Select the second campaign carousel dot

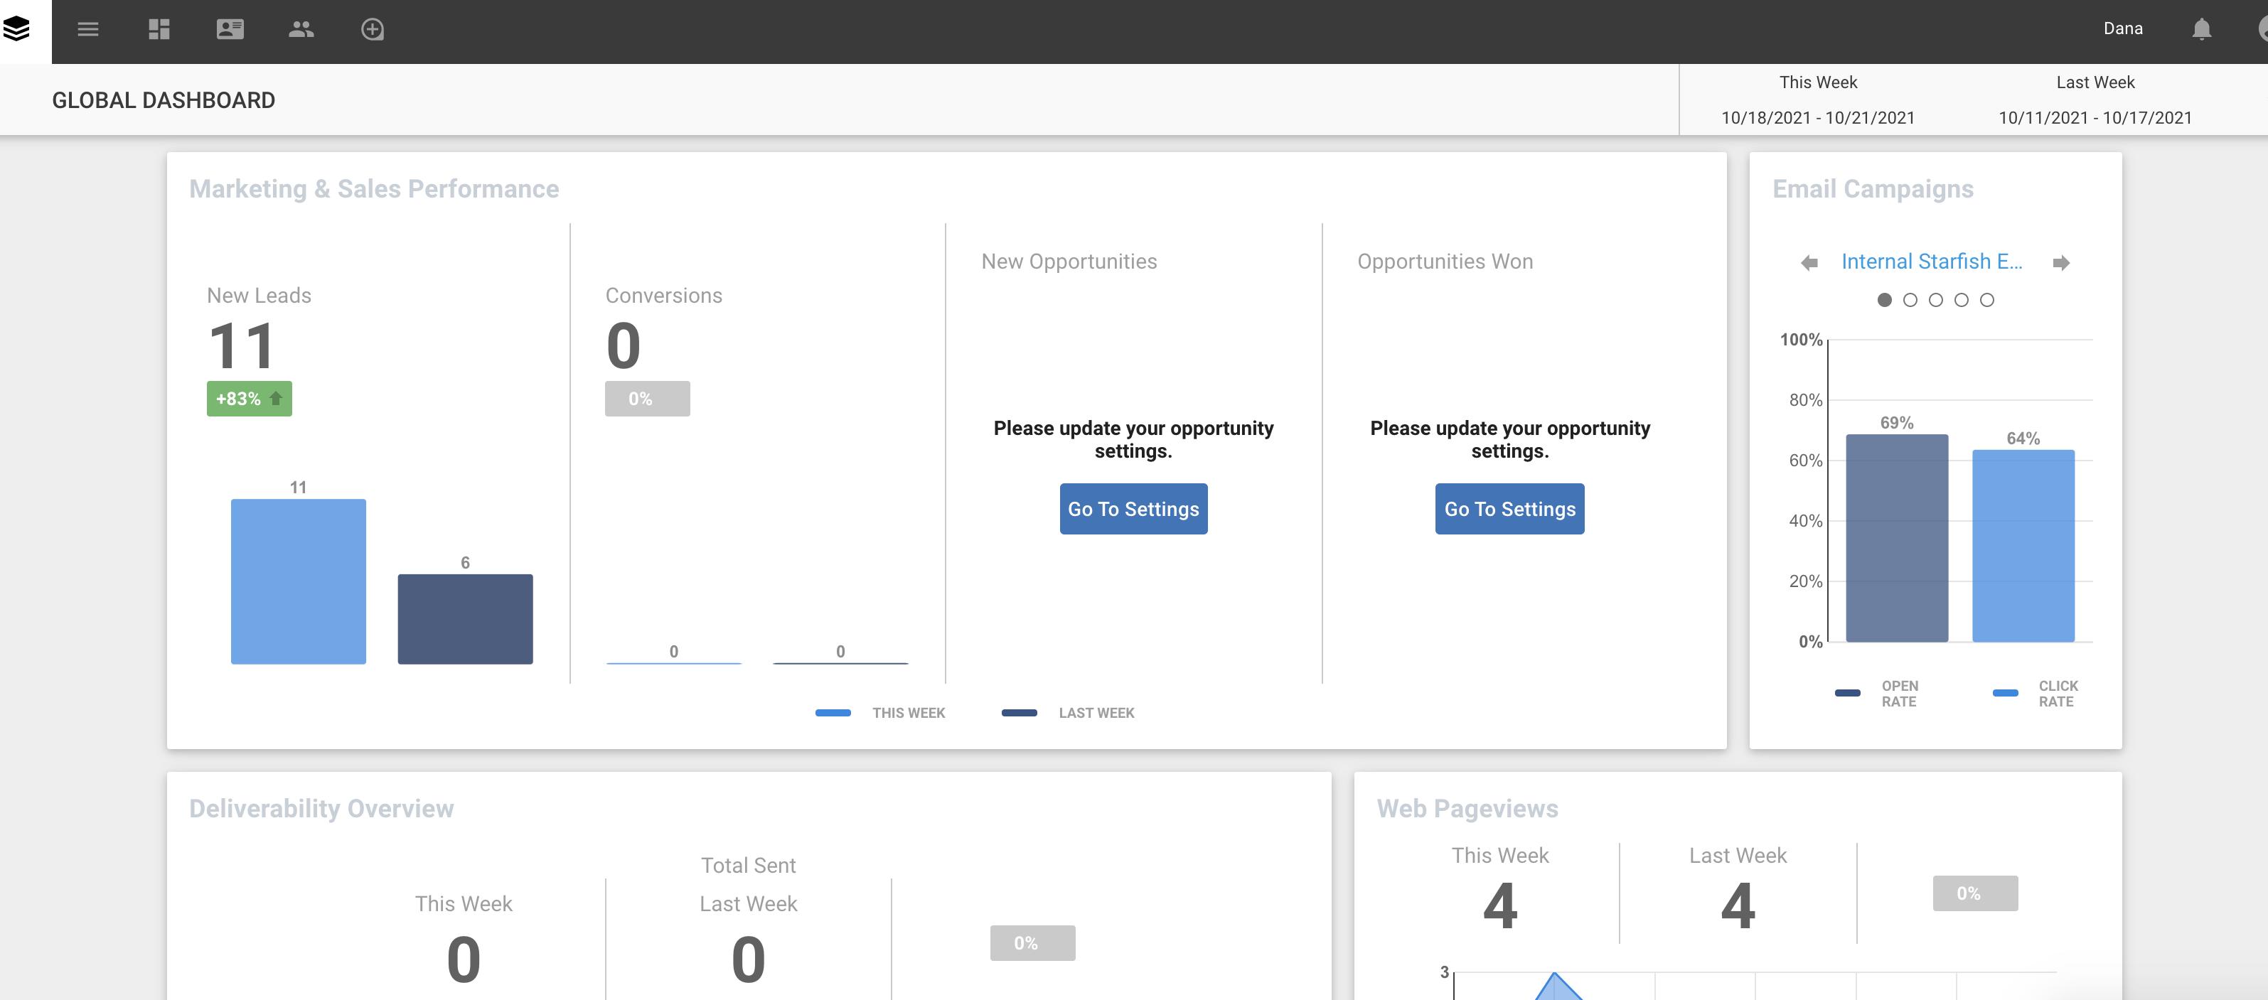coord(1910,300)
